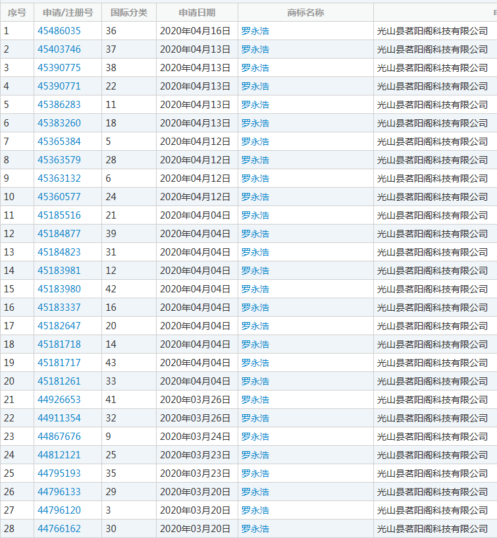
Task: Click application number 45390775
Action: click(59, 68)
